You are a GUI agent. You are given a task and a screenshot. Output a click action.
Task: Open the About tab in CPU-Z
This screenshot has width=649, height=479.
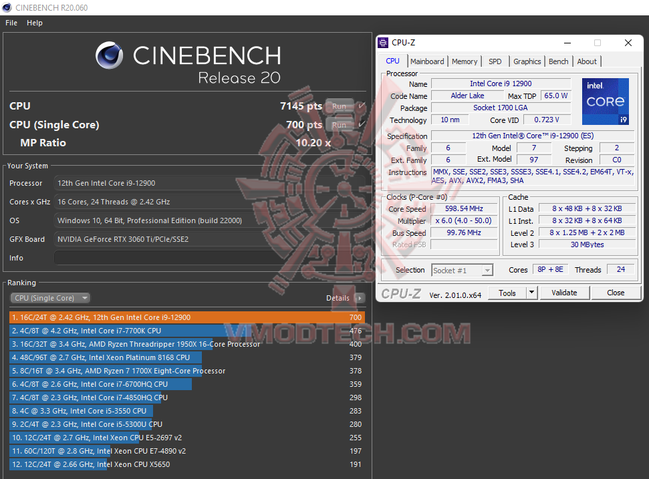[x=587, y=61]
